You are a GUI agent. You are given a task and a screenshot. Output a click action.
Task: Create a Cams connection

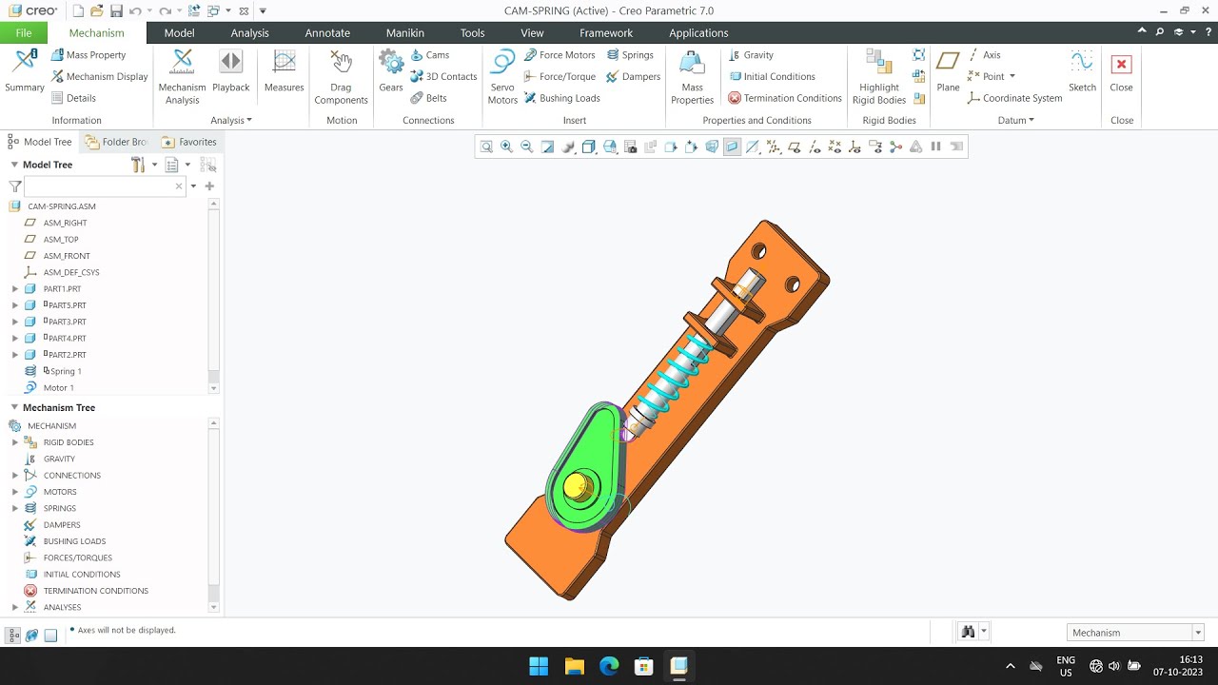pos(429,55)
